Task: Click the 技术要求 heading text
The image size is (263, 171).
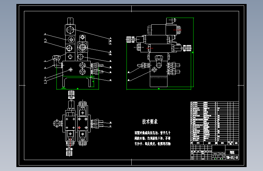Action: tap(150, 121)
